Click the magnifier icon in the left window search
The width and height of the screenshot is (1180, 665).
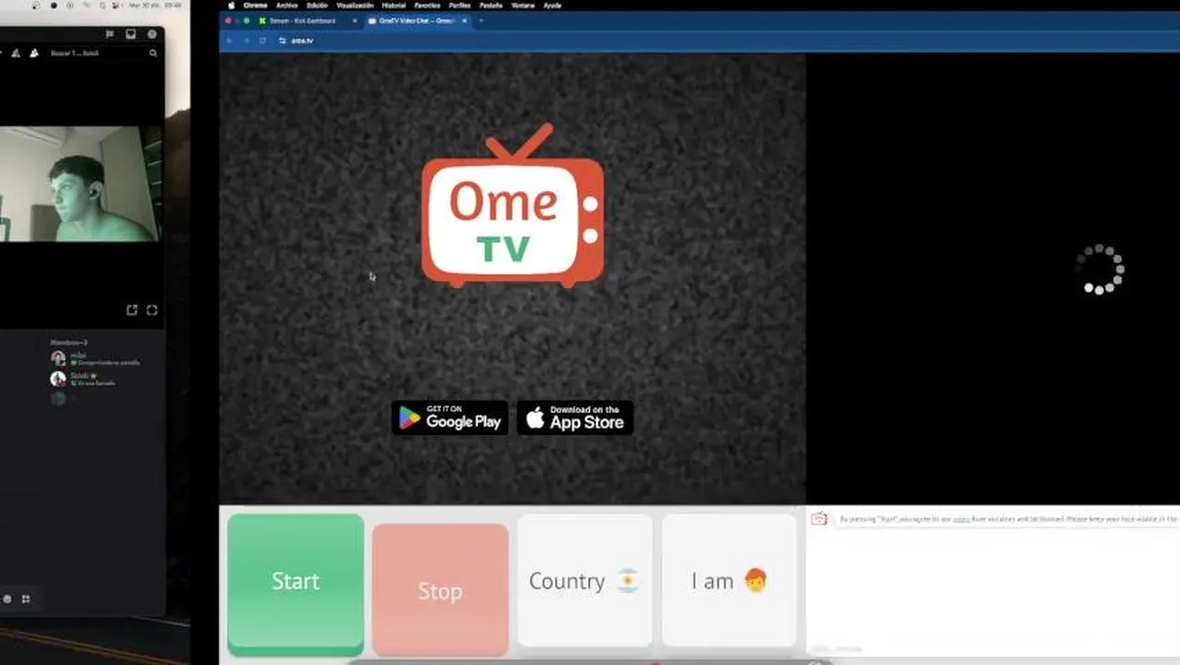[x=153, y=54]
